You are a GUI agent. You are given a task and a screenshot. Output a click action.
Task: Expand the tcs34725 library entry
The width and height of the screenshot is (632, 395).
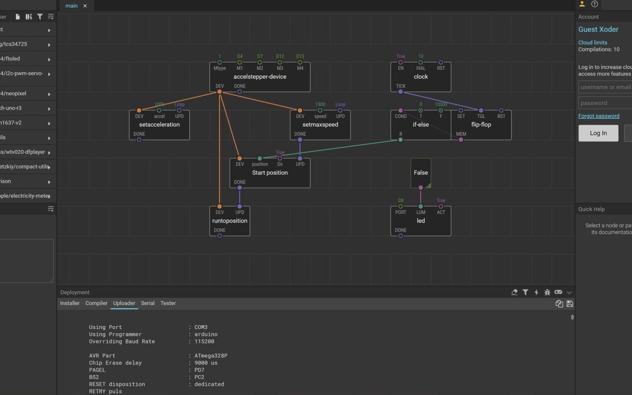[x=49, y=44]
